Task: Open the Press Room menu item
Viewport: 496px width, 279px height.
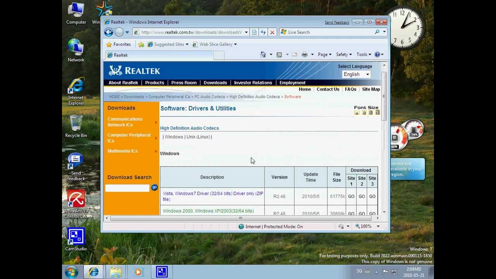Action: click(x=184, y=83)
